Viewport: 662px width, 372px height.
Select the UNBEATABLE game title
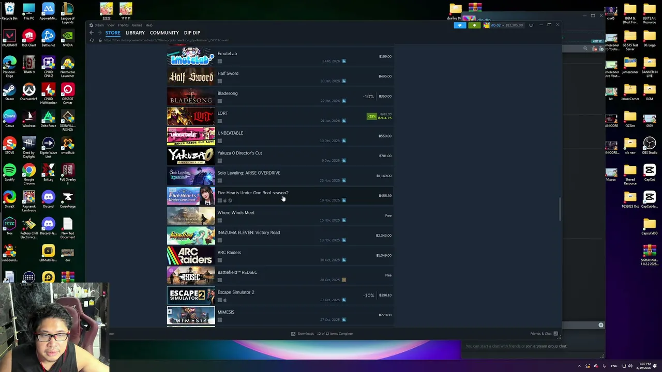(x=230, y=133)
